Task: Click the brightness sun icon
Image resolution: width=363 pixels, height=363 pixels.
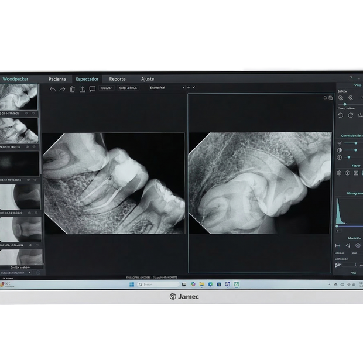Action: (x=340, y=143)
